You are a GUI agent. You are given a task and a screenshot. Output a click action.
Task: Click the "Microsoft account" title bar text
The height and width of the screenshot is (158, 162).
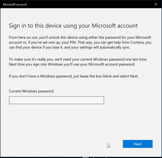[x=15, y=5]
